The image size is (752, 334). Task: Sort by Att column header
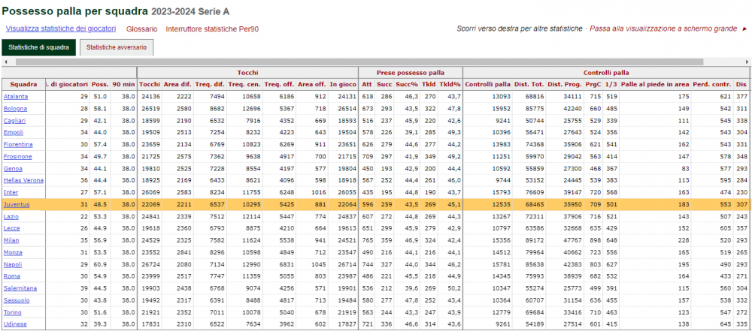(x=367, y=84)
